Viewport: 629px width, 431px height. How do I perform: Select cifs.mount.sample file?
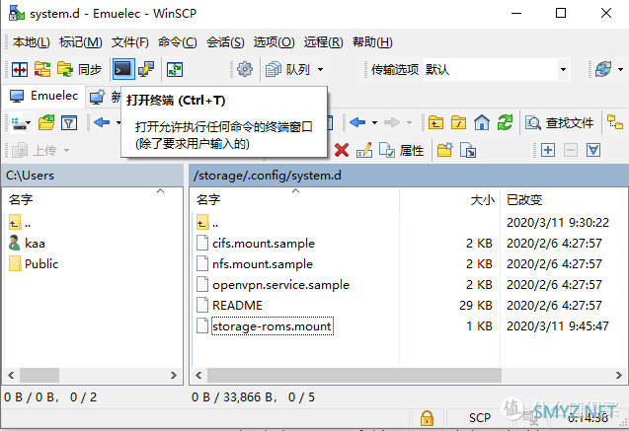(x=256, y=244)
